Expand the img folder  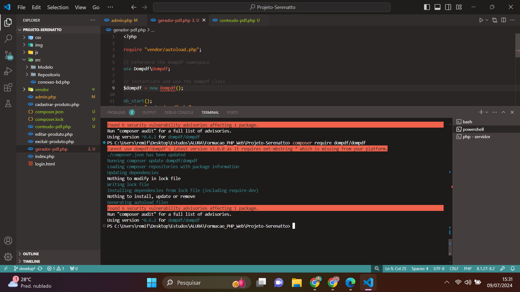tap(58, 45)
